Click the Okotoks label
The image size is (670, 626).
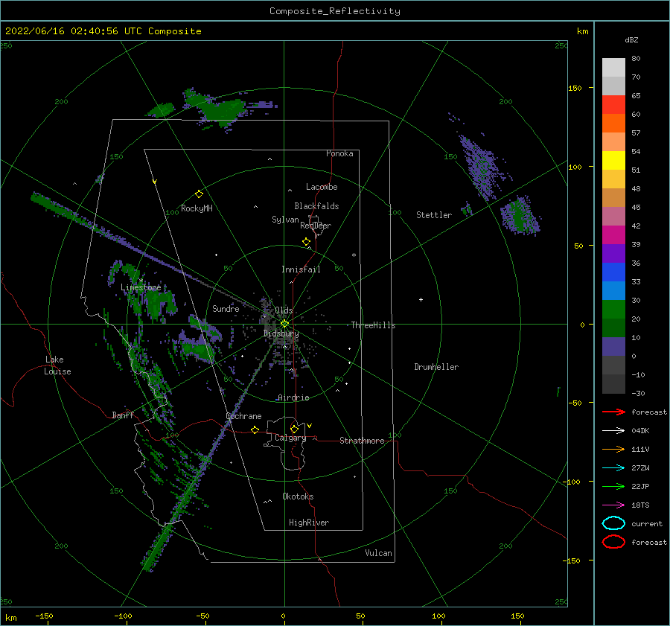coord(298,496)
